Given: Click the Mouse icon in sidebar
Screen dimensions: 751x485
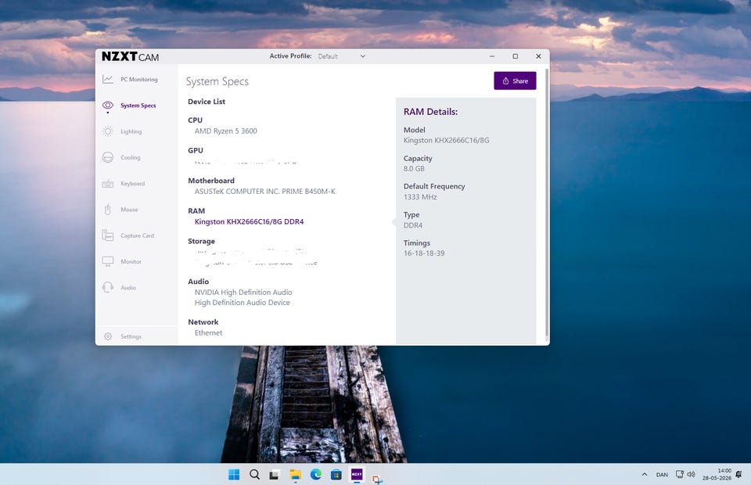Looking at the screenshot, I should (108, 210).
